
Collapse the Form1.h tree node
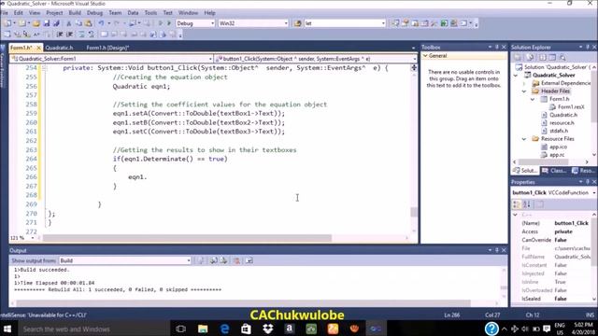[x=533, y=99]
